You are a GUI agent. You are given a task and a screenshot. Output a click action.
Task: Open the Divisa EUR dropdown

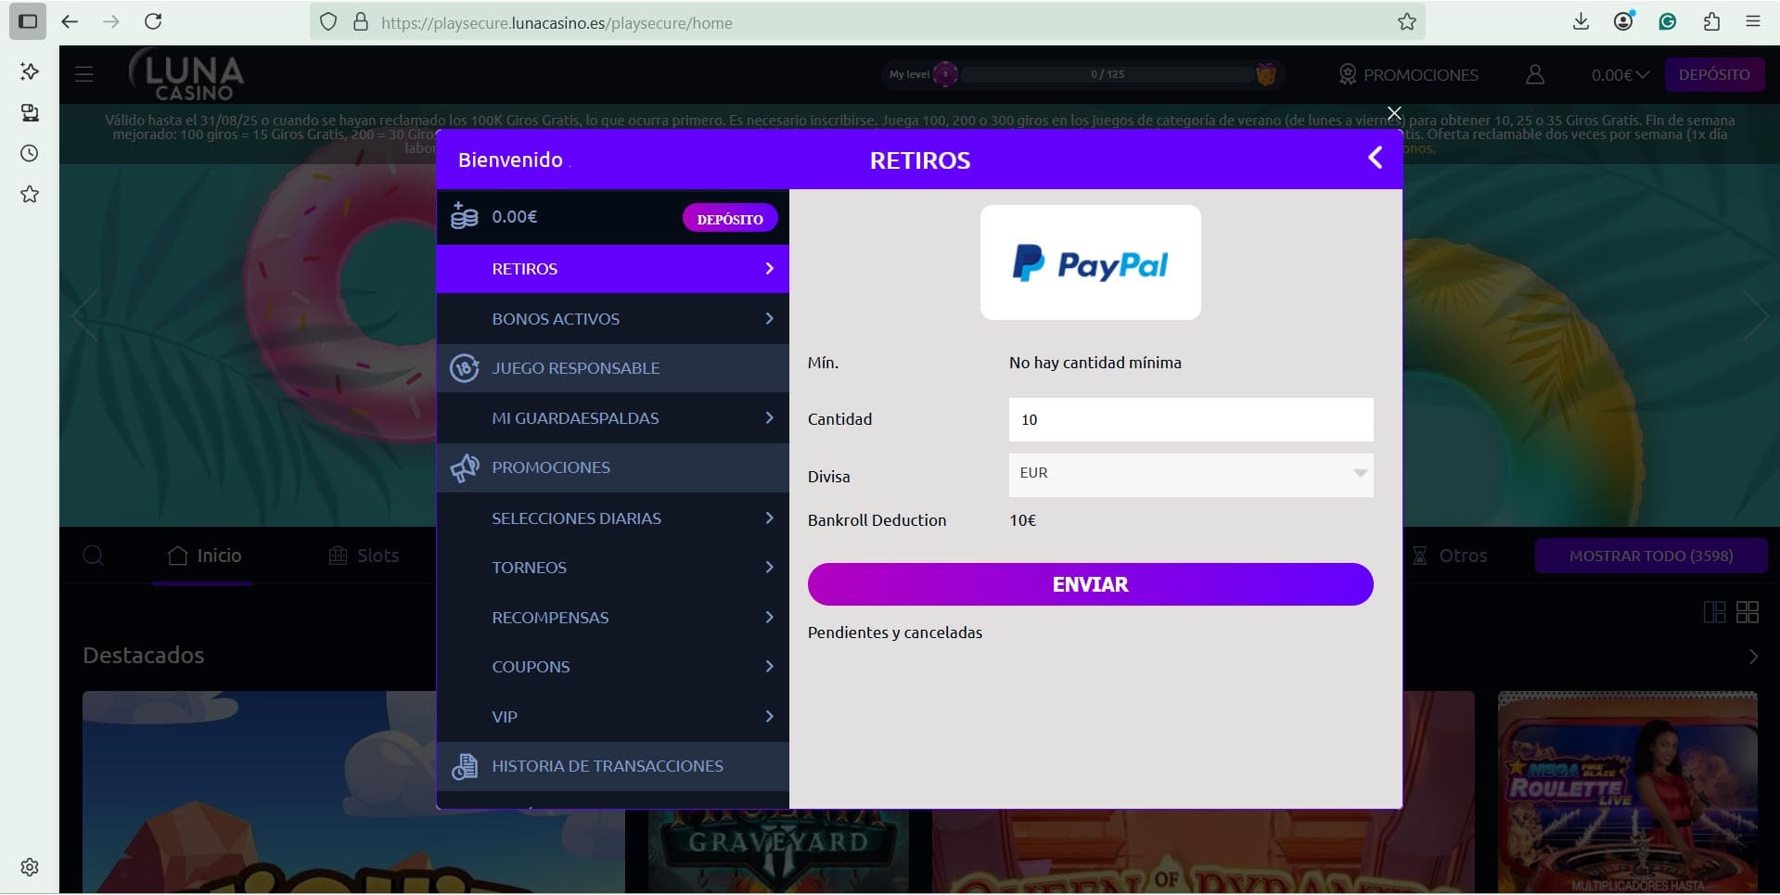[1190, 474]
